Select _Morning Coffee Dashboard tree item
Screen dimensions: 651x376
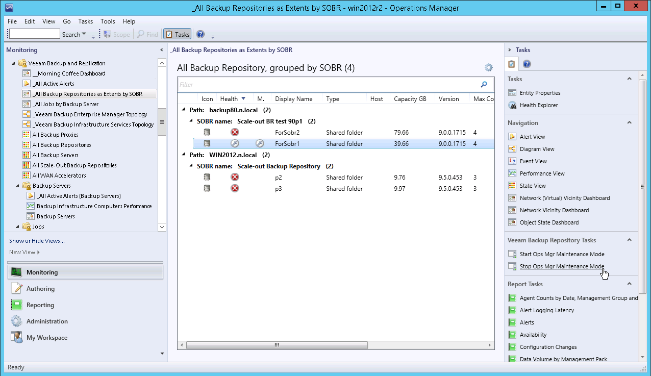click(69, 73)
